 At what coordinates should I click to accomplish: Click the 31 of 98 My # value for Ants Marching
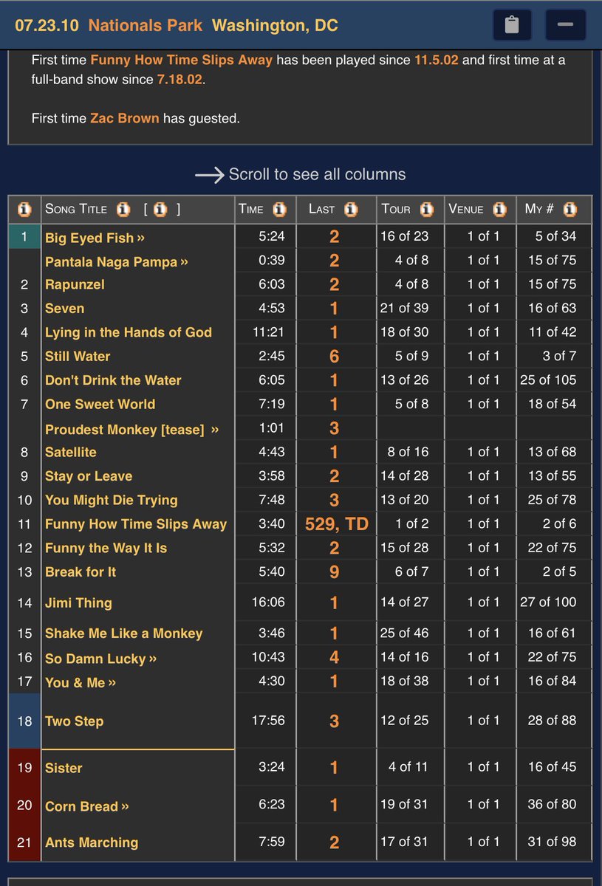552,841
